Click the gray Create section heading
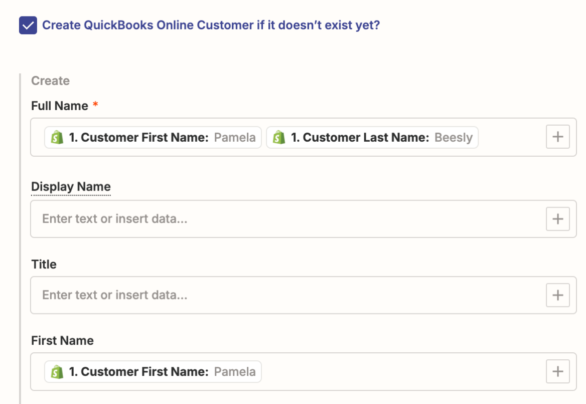This screenshot has width=586, height=404. [51, 81]
